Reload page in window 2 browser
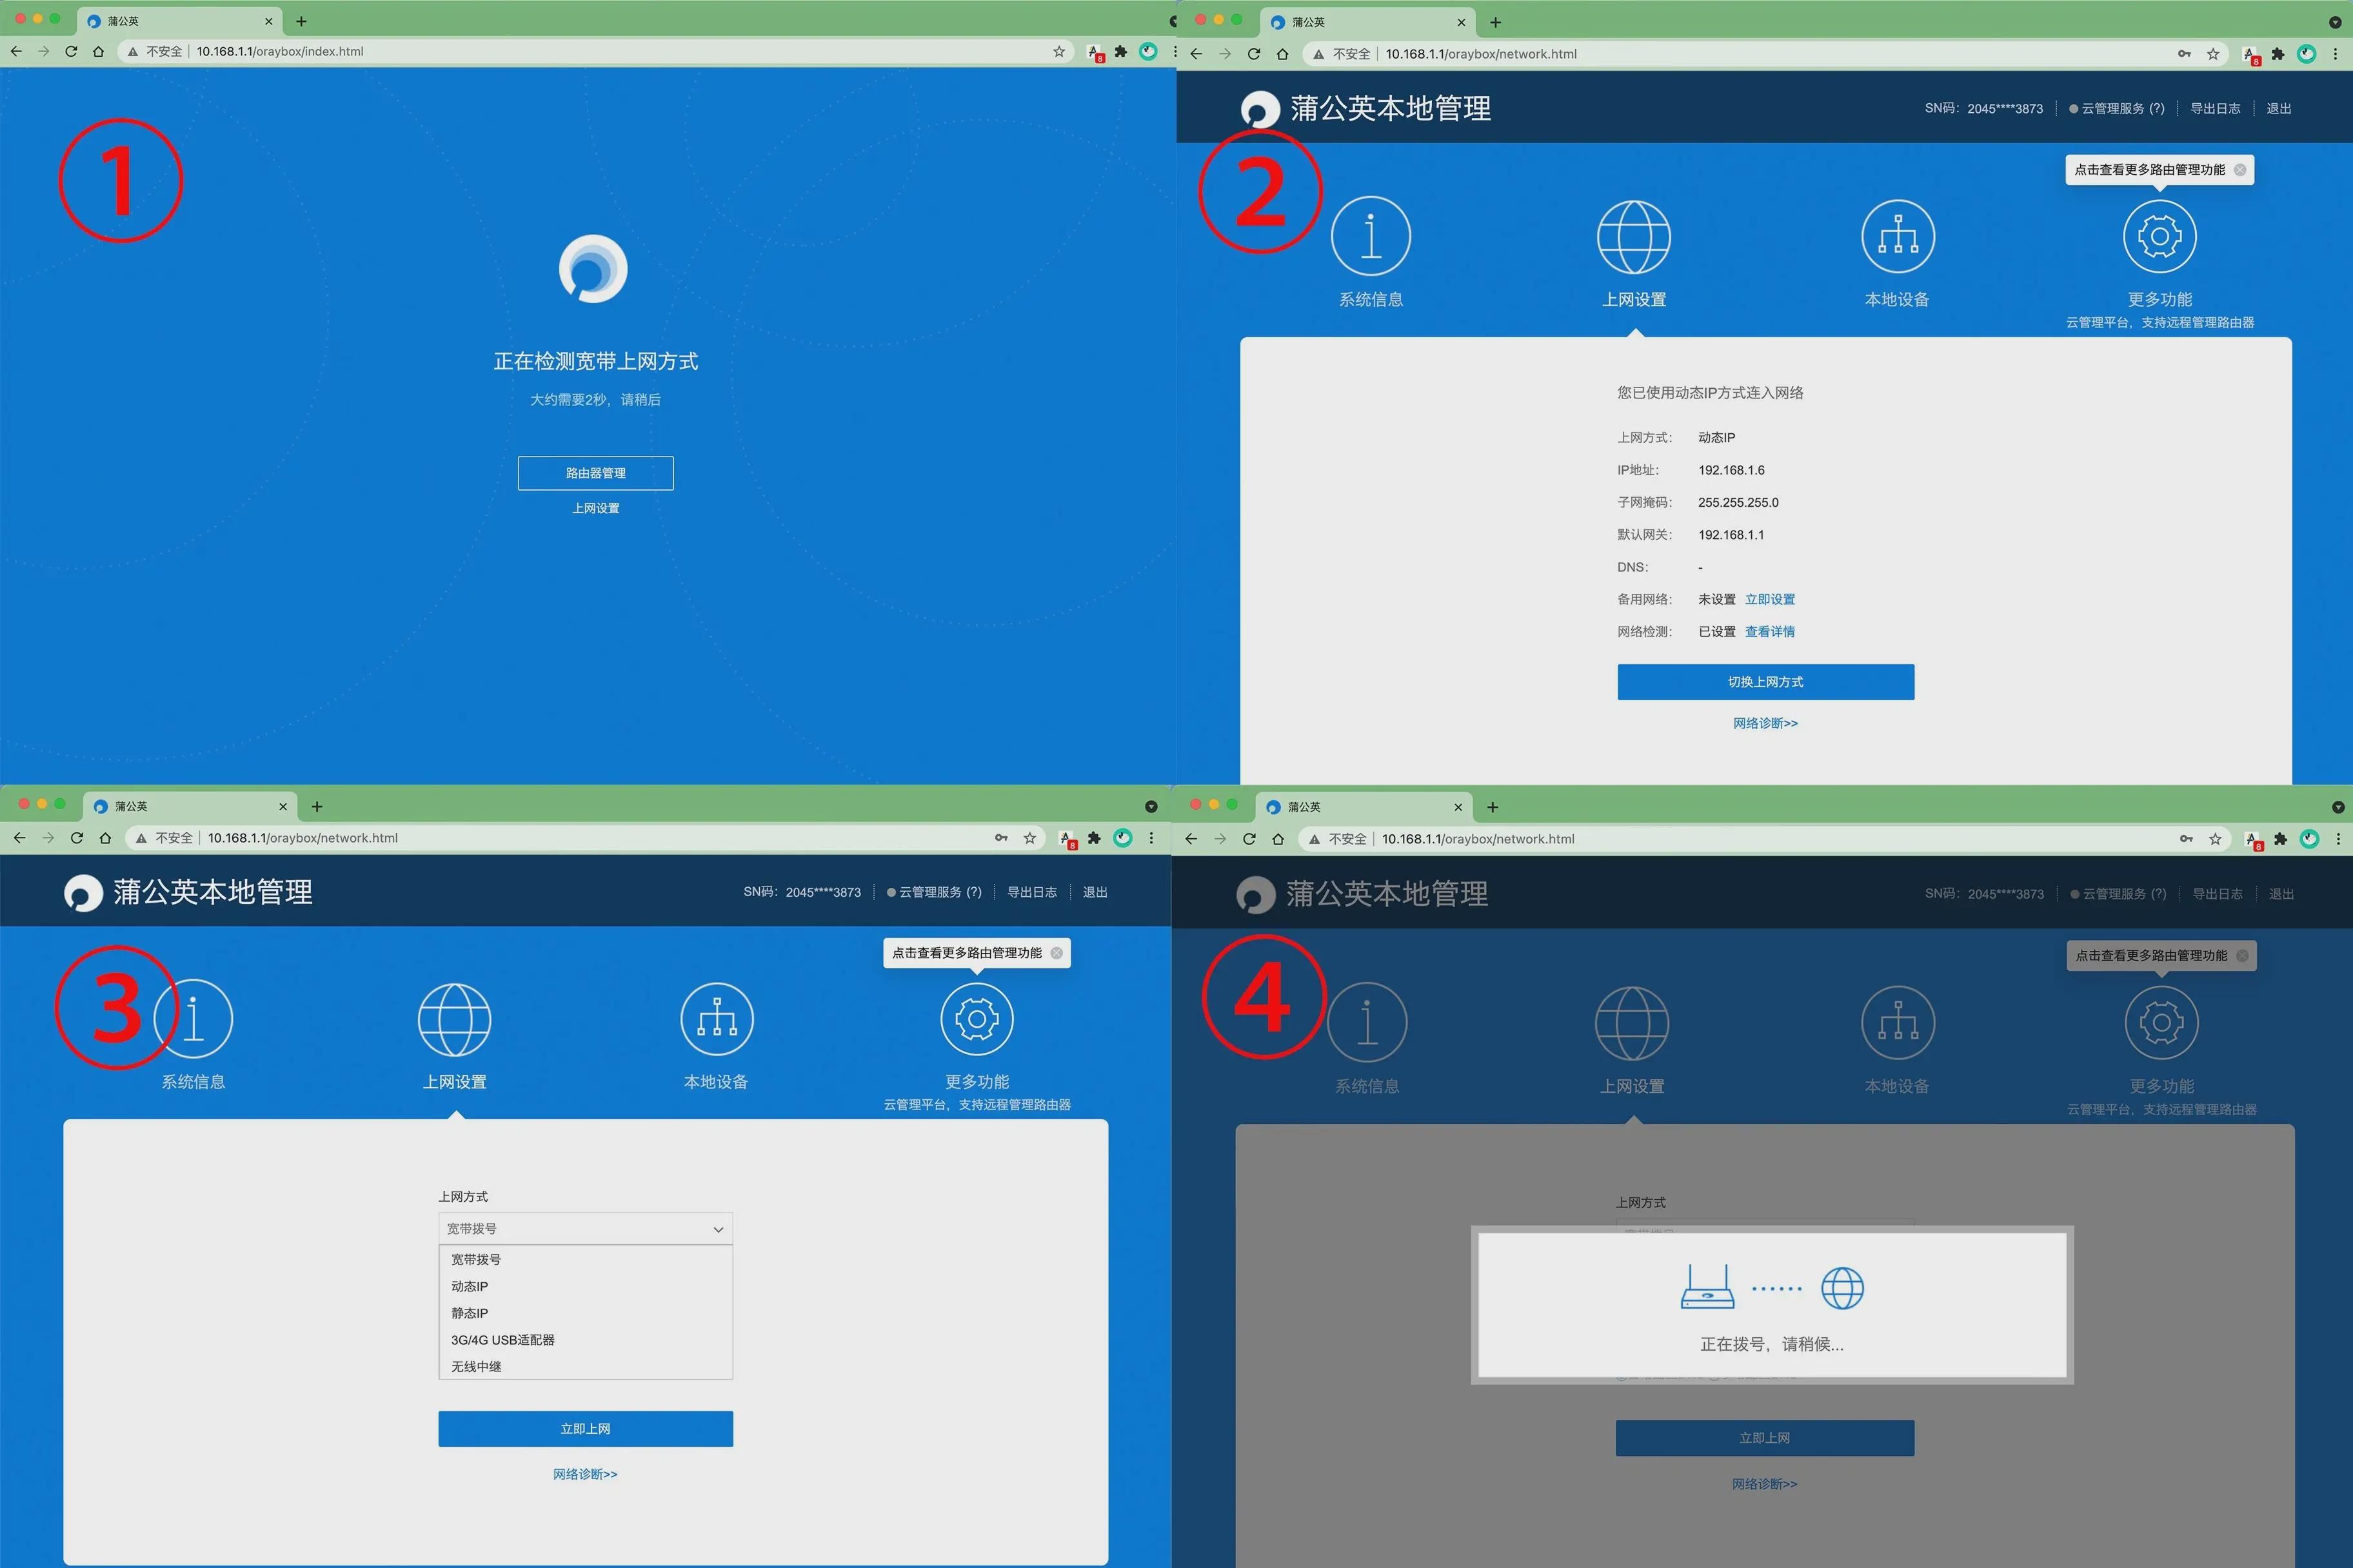 pos(1253,54)
